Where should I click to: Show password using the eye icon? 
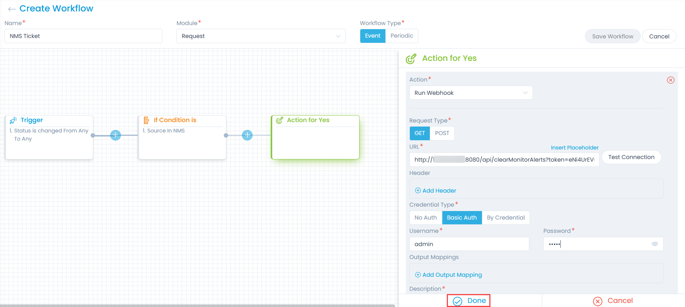click(x=655, y=244)
